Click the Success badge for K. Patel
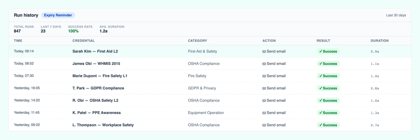The width and height of the screenshot is (420, 140). pos(328,113)
